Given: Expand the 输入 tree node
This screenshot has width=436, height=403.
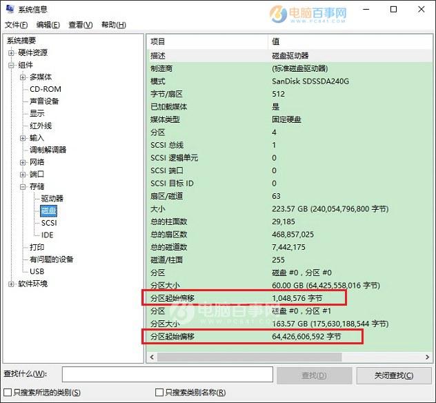Looking at the screenshot, I should (x=23, y=138).
